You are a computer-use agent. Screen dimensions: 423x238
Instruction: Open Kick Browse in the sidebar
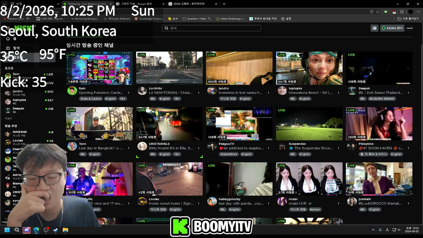tap(13, 48)
